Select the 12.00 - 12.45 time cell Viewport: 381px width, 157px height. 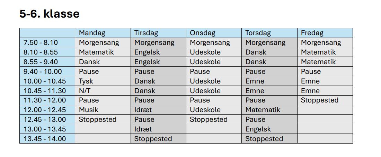[x=47, y=110]
